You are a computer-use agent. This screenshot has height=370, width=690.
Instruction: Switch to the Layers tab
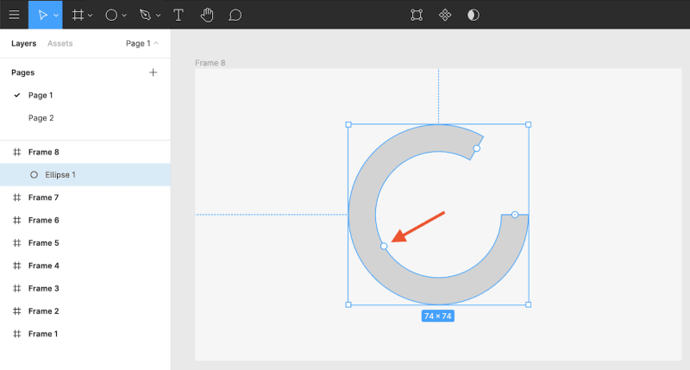coord(24,44)
